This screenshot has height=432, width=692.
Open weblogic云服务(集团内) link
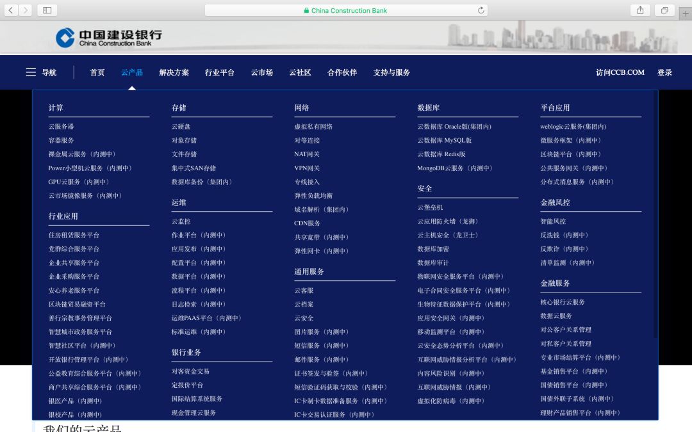tap(573, 127)
